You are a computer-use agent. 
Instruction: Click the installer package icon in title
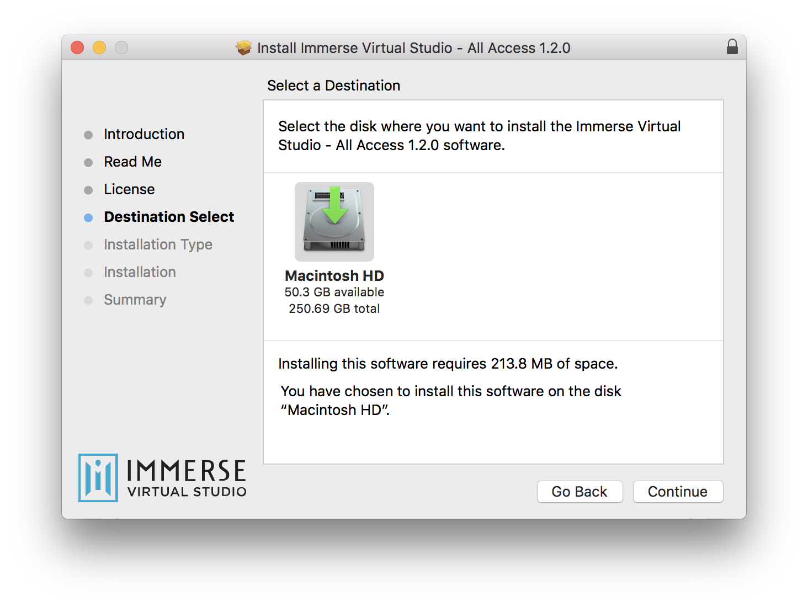tap(244, 48)
